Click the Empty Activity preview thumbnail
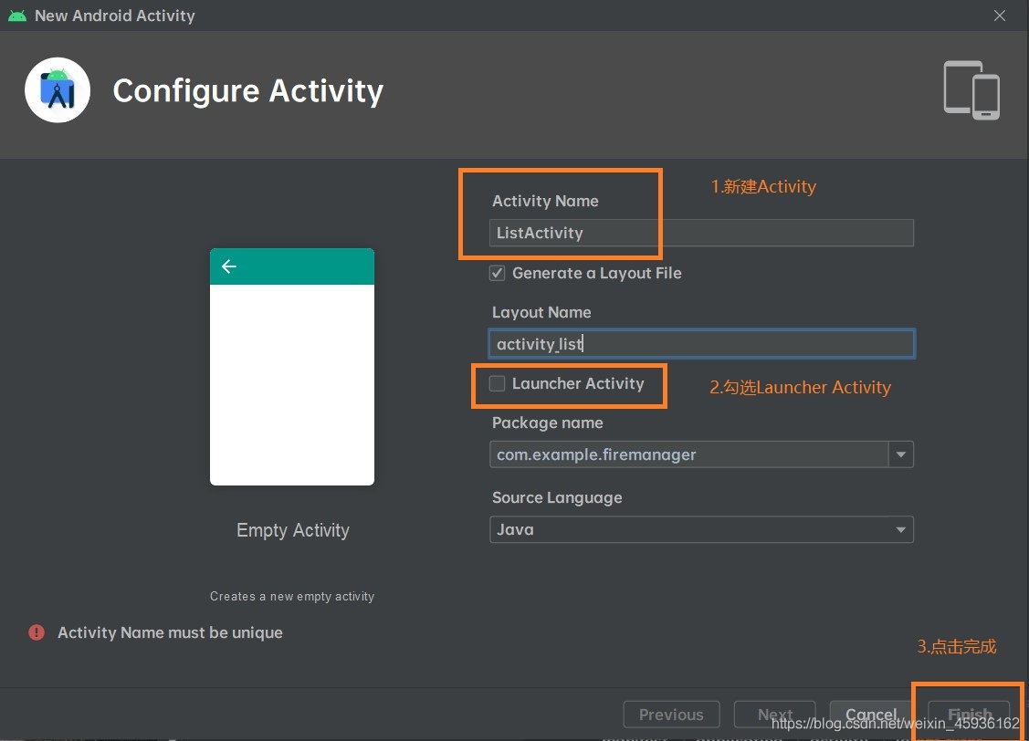The height and width of the screenshot is (741, 1029). point(292,367)
